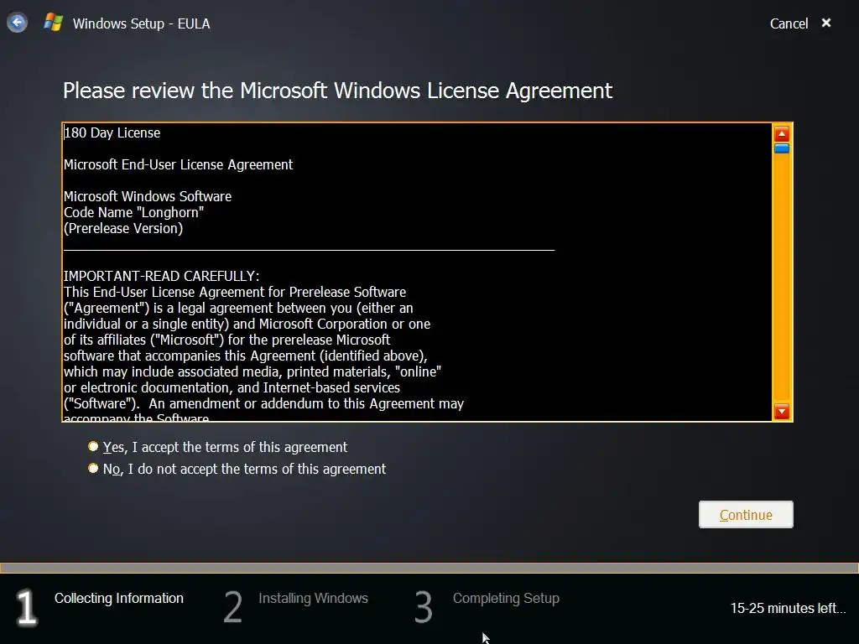Grab the blue scrollbar thumb

782,148
